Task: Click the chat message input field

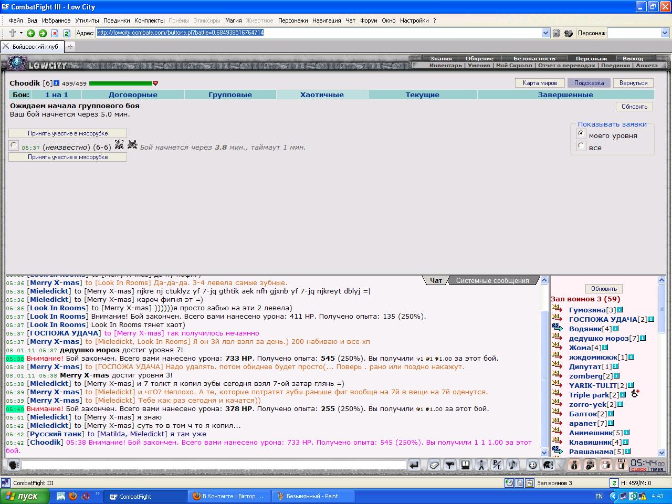Action: pyautogui.click(x=214, y=465)
